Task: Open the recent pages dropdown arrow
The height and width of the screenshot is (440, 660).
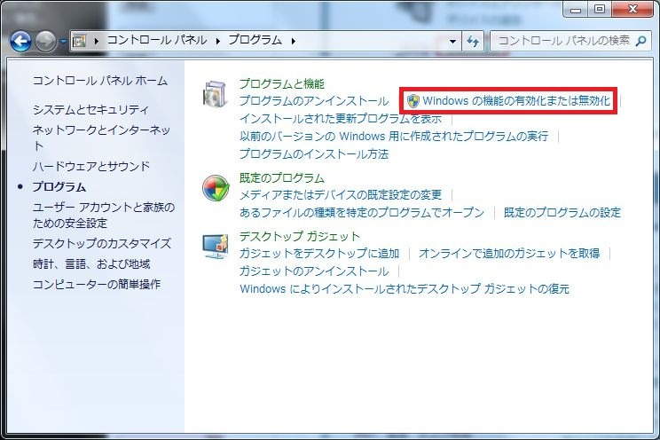Action: (x=63, y=42)
